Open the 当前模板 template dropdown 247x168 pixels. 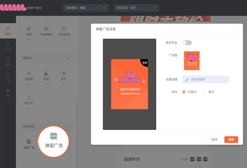click(x=86, y=8)
